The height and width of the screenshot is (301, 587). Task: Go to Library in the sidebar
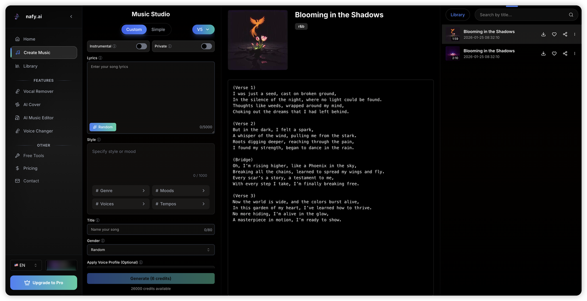point(30,66)
